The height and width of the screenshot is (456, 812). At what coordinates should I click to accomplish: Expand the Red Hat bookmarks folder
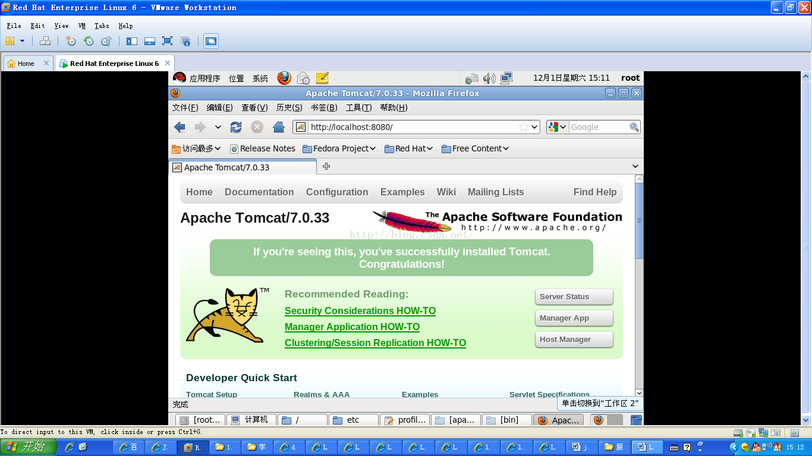pos(408,148)
